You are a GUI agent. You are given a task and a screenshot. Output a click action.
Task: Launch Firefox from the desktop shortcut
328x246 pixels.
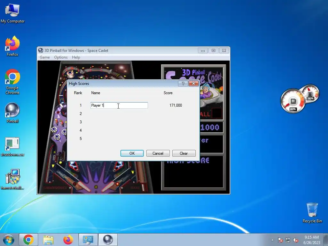tap(12, 46)
